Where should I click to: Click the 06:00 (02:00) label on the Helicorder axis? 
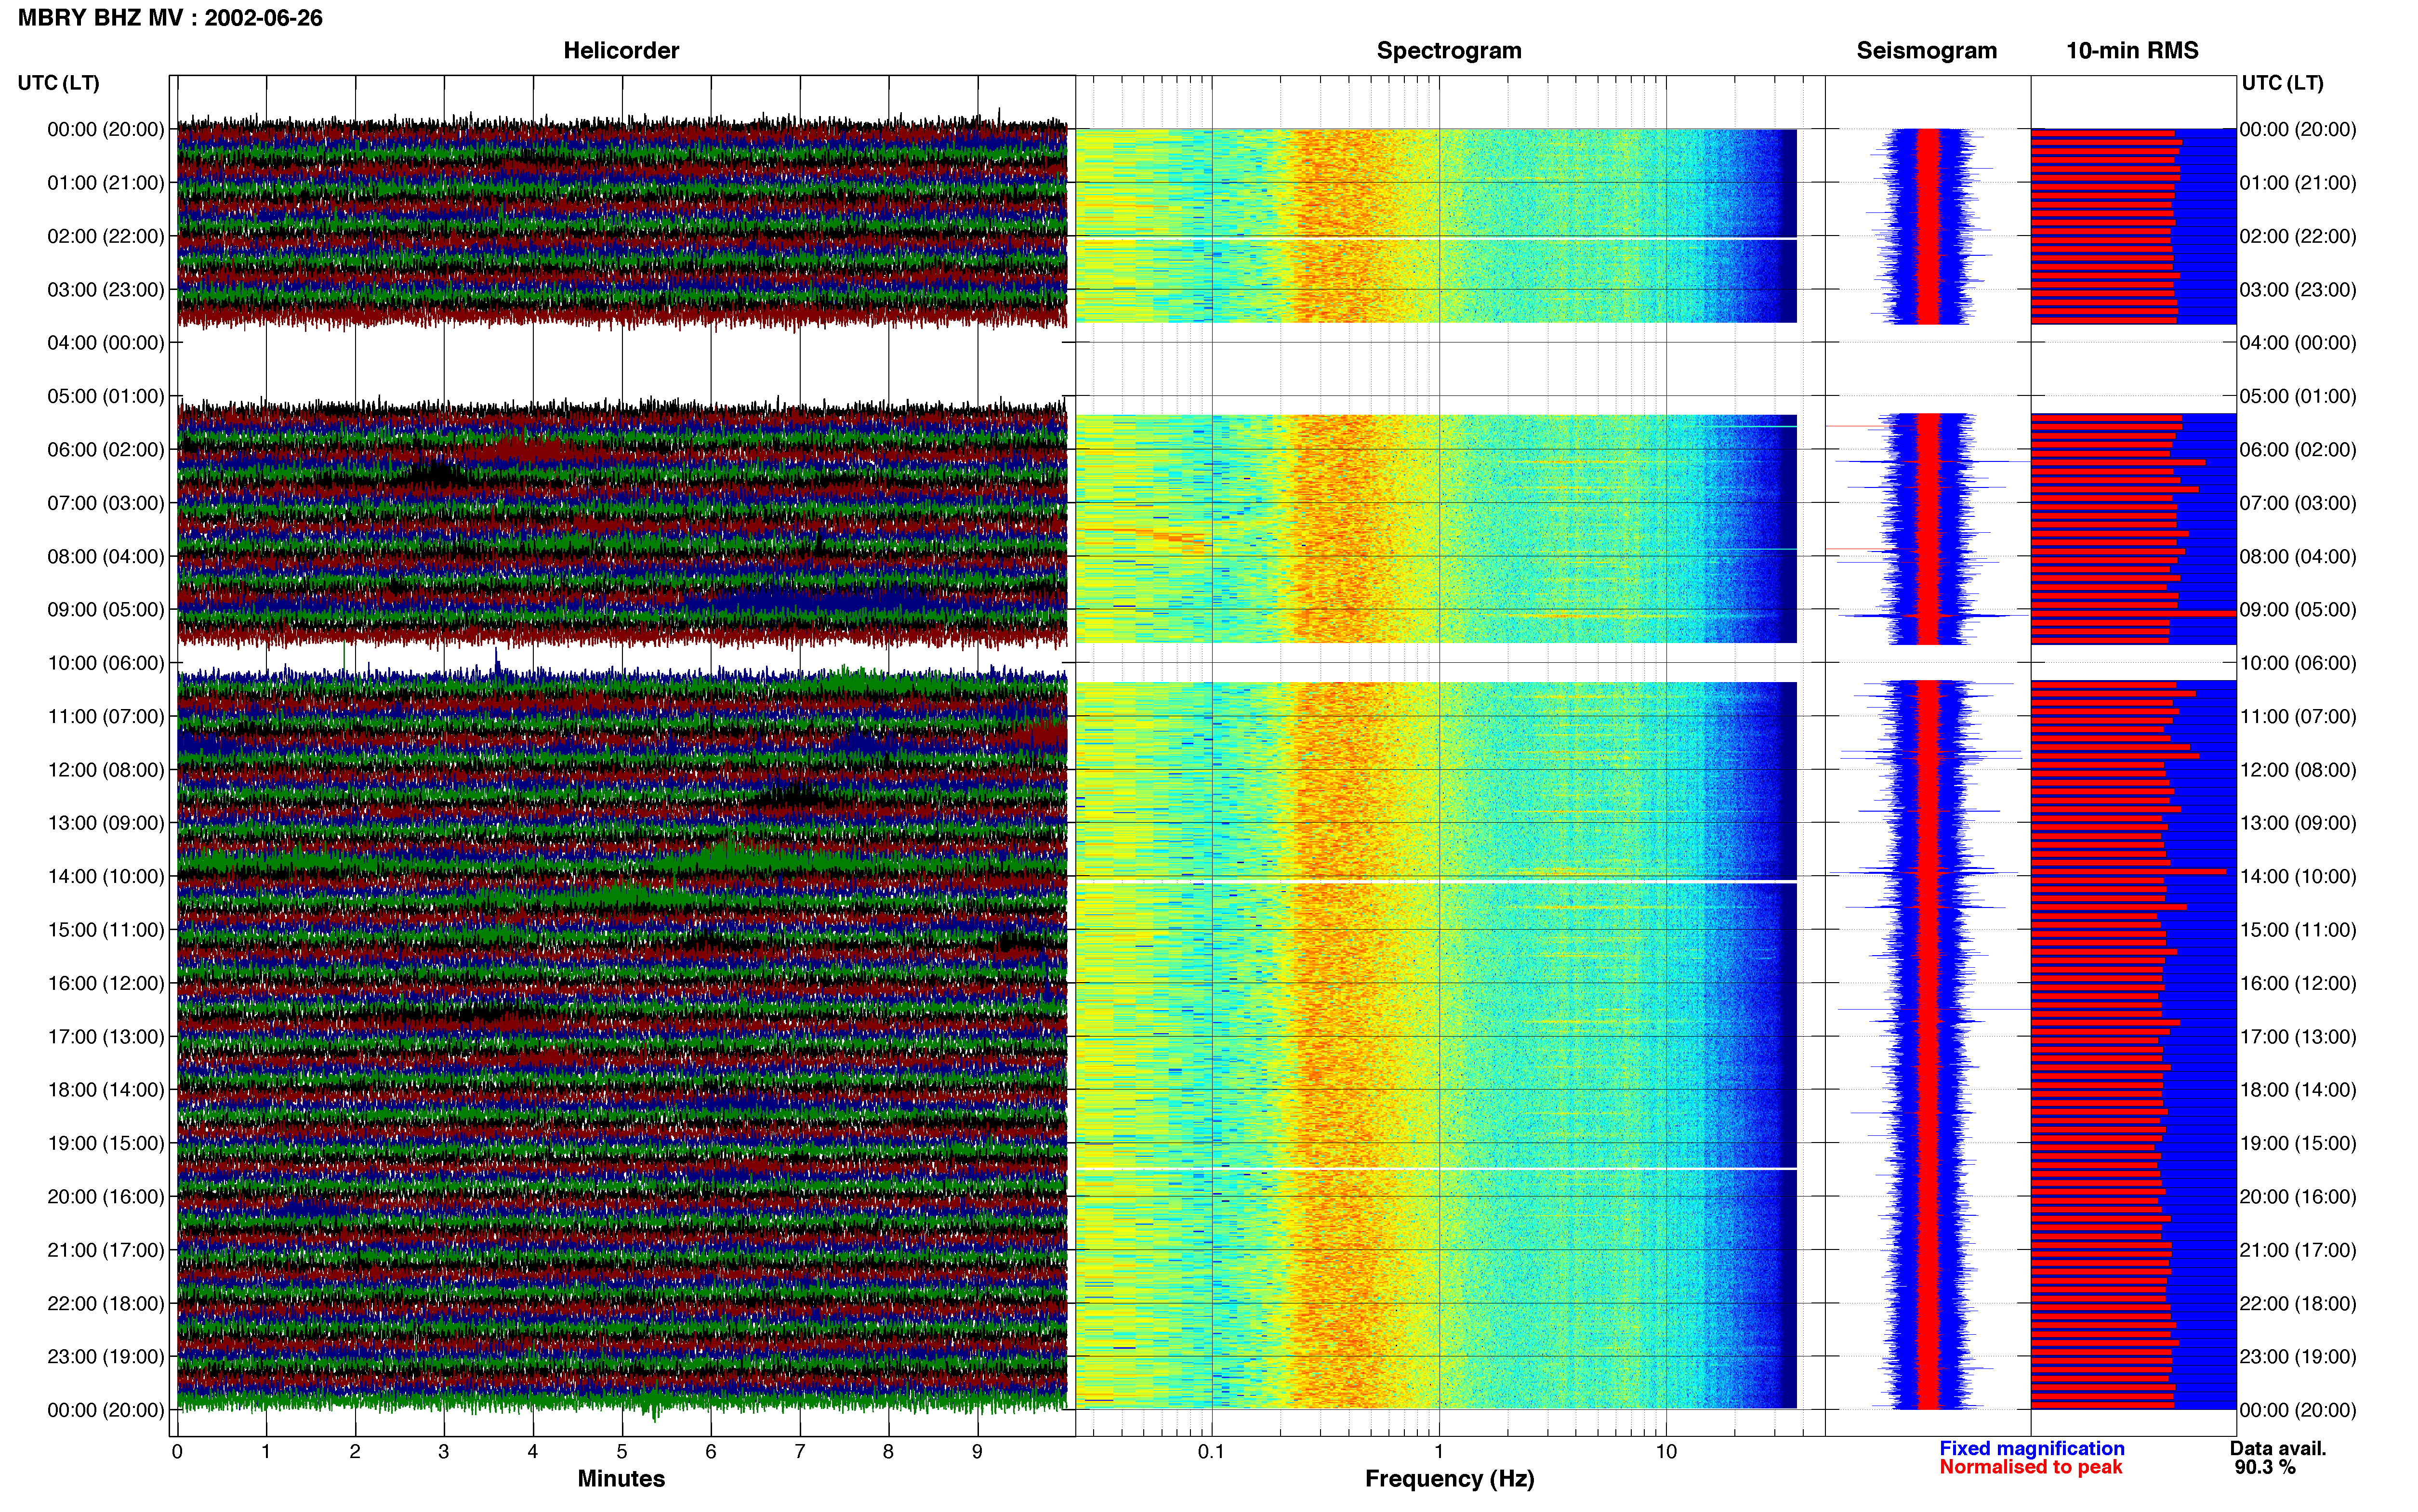tap(106, 450)
